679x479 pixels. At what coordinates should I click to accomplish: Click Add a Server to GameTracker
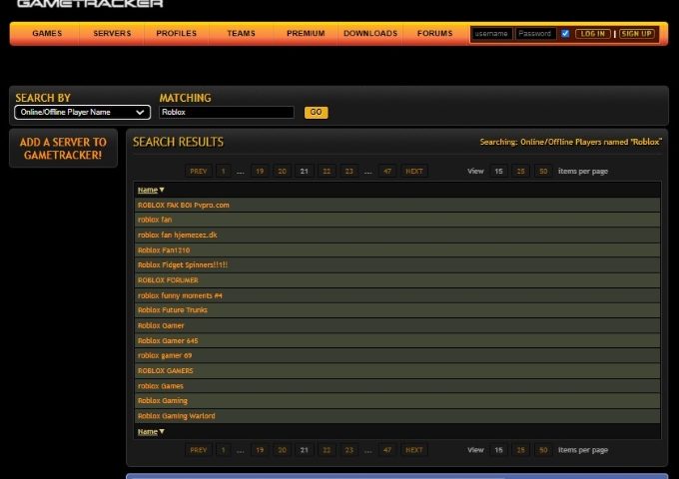pyautogui.click(x=63, y=149)
